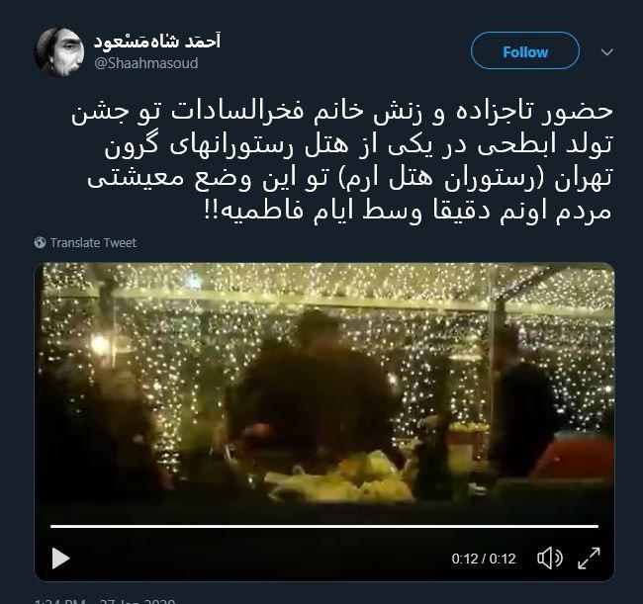
Task: Click the display name احمد شاه مسعود
Action: click(157, 42)
